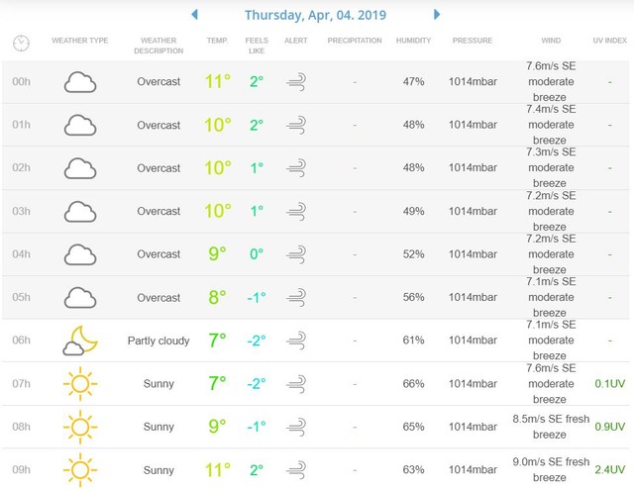Click the Humidity column header
Image resolution: width=634 pixels, height=489 pixels.
[413, 41]
